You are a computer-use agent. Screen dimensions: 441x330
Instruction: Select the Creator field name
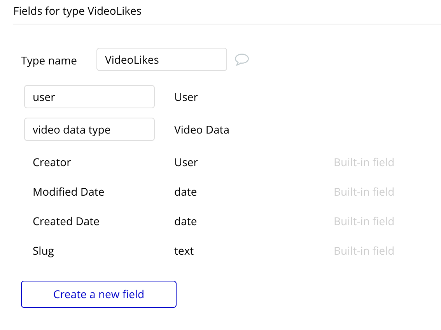point(52,162)
